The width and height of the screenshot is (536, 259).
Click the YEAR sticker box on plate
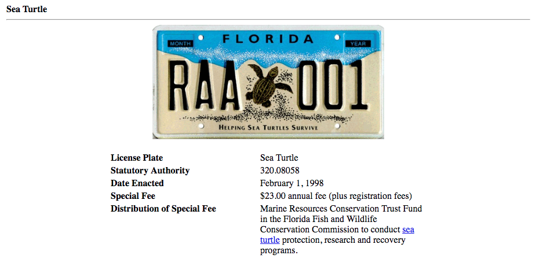coord(358,44)
